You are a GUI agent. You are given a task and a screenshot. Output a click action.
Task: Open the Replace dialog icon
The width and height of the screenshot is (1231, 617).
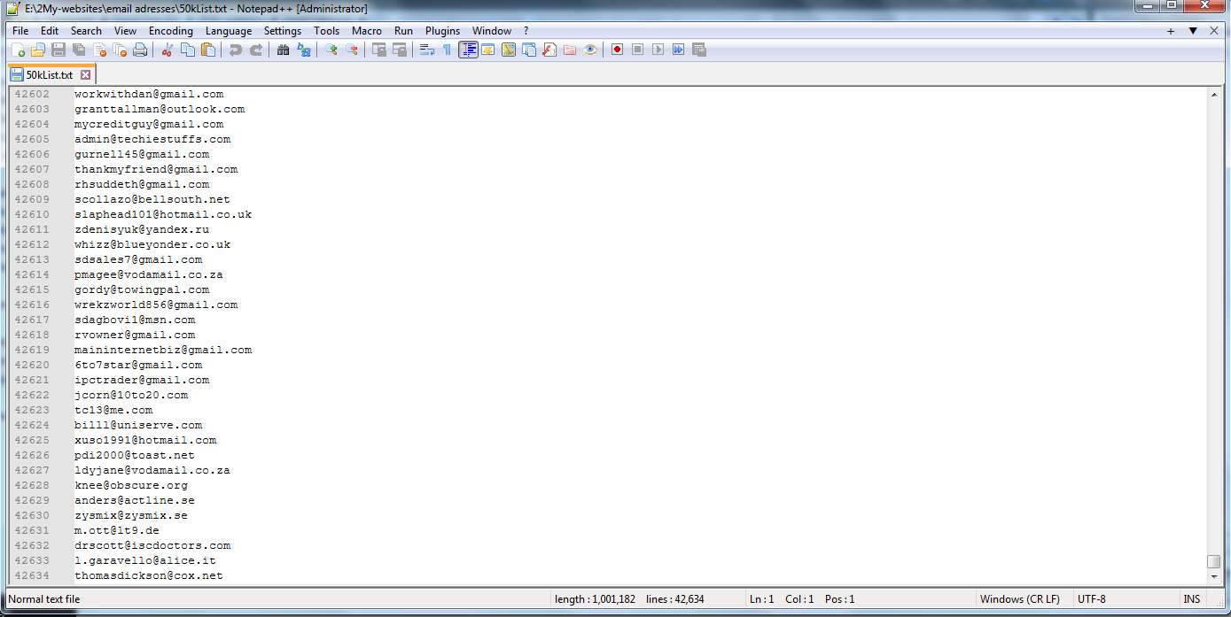point(304,50)
